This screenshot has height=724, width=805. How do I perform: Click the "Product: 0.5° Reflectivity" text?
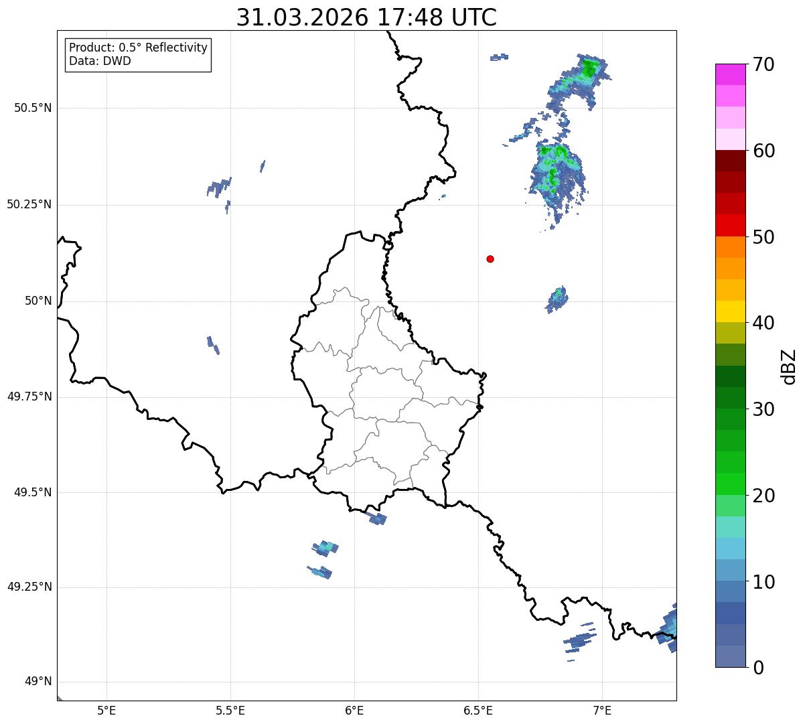tap(138, 48)
